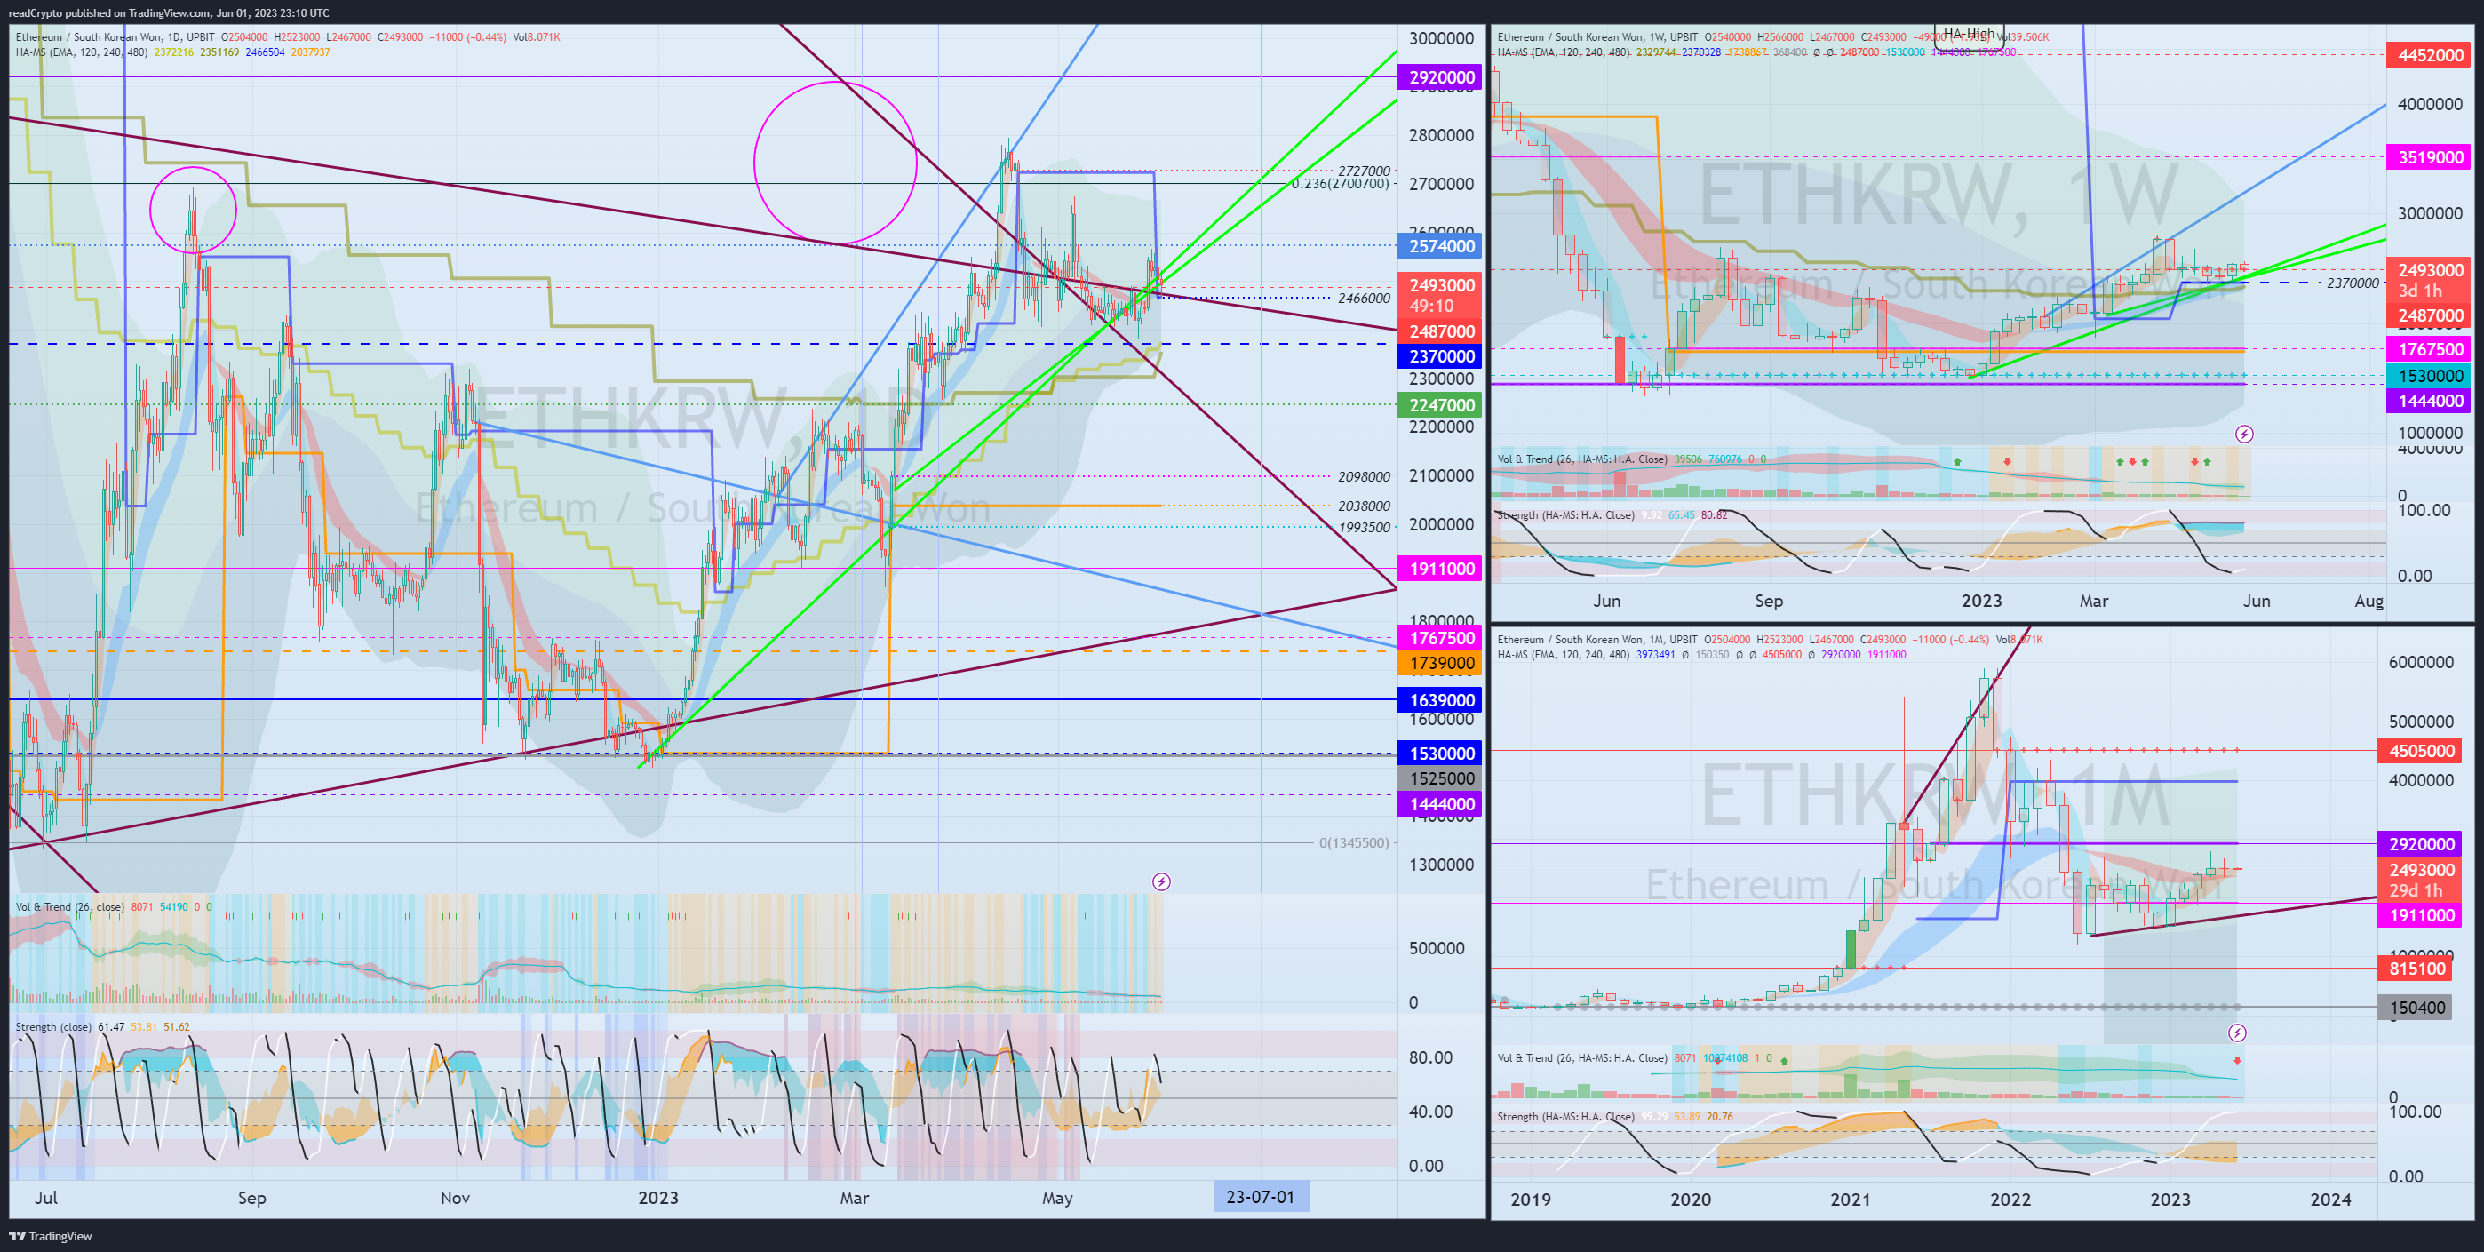2484x1252 pixels.
Task: Click the 'HA-MS (EMA, 120, 240, 480)' legend on the daily chart
Action: pyautogui.click(x=81, y=52)
